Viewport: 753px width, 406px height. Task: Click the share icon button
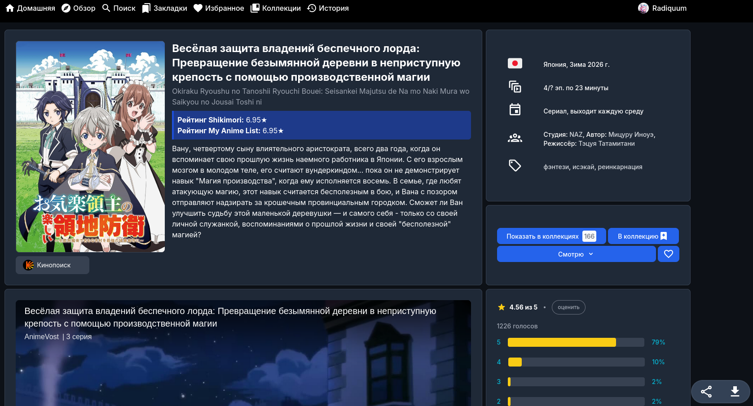tap(706, 392)
